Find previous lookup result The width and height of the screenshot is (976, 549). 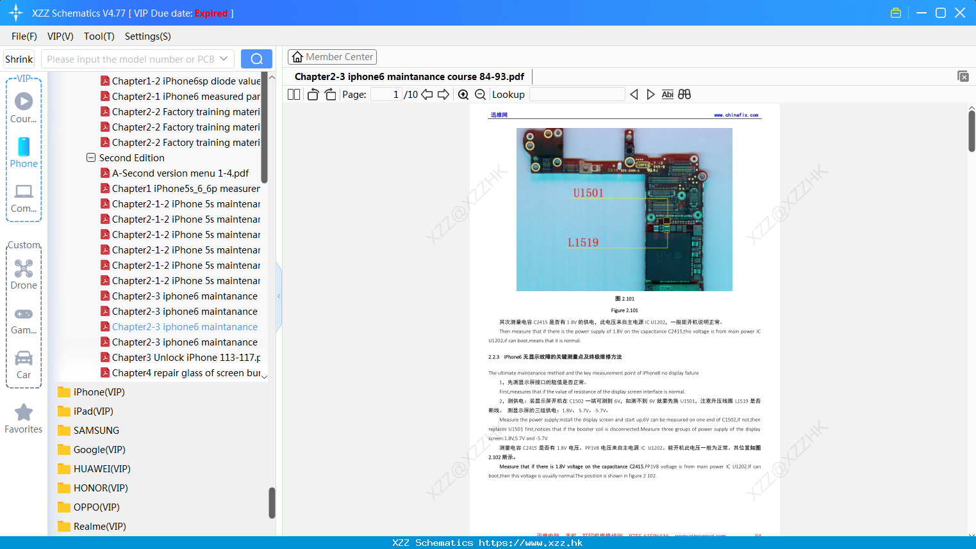tap(634, 94)
